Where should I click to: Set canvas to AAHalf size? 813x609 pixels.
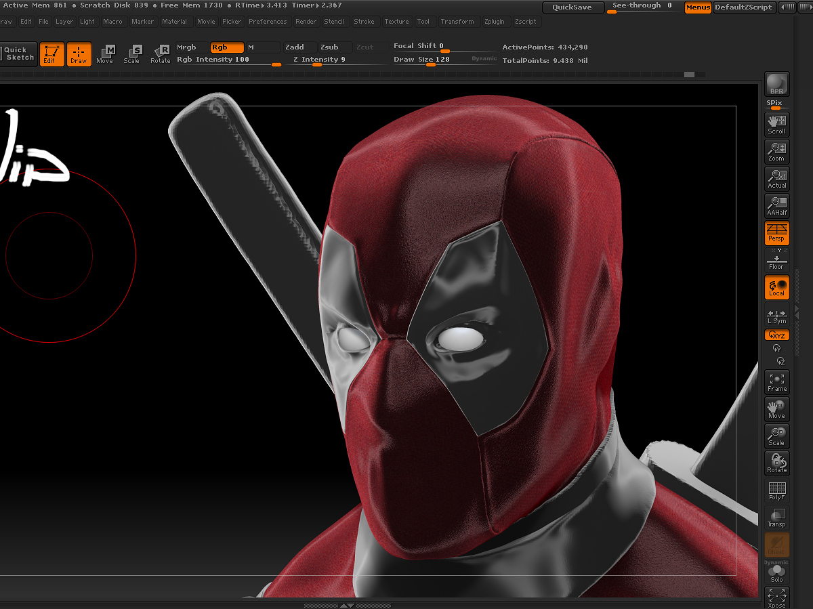pyautogui.click(x=776, y=206)
